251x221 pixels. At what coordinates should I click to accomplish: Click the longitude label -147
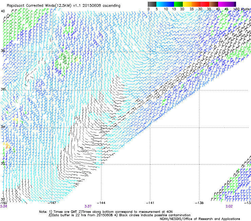tap(52, 203)
